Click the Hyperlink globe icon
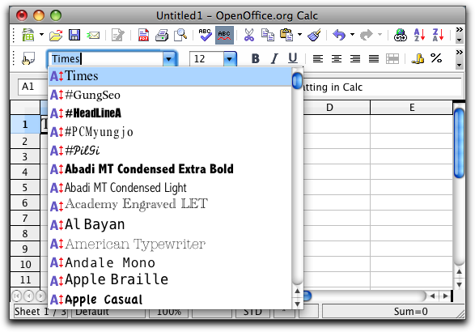Image resolution: width=475 pixels, height=332 pixels. pos(401,35)
